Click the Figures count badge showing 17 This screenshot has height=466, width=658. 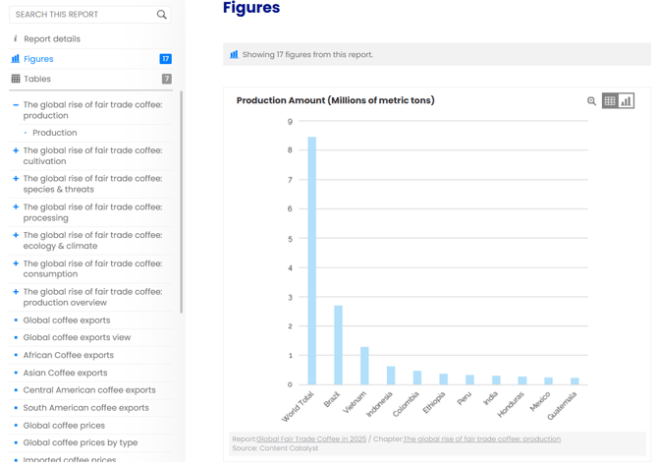(165, 59)
